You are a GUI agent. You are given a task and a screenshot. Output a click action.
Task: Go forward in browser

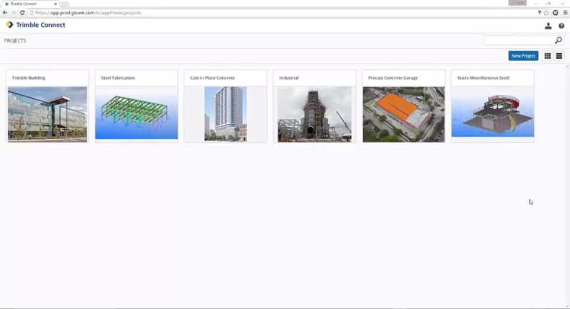pos(14,12)
